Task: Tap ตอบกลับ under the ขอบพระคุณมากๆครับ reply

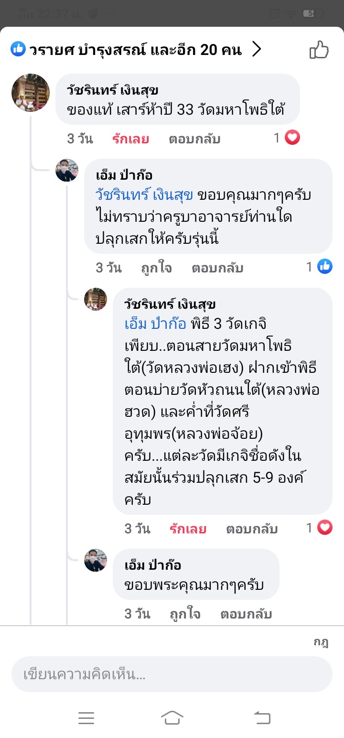Action: [x=246, y=614]
